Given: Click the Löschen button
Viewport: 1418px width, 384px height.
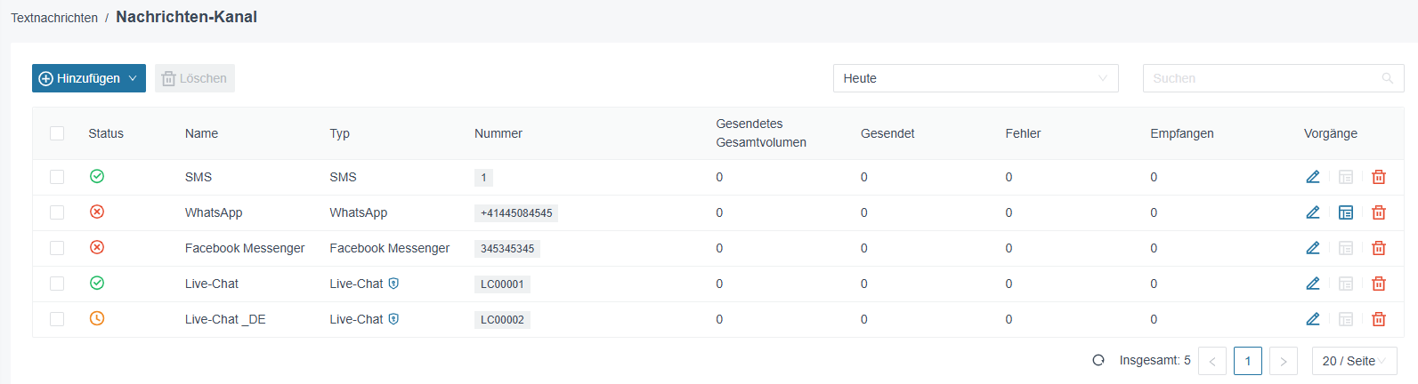Looking at the screenshot, I should point(195,78).
